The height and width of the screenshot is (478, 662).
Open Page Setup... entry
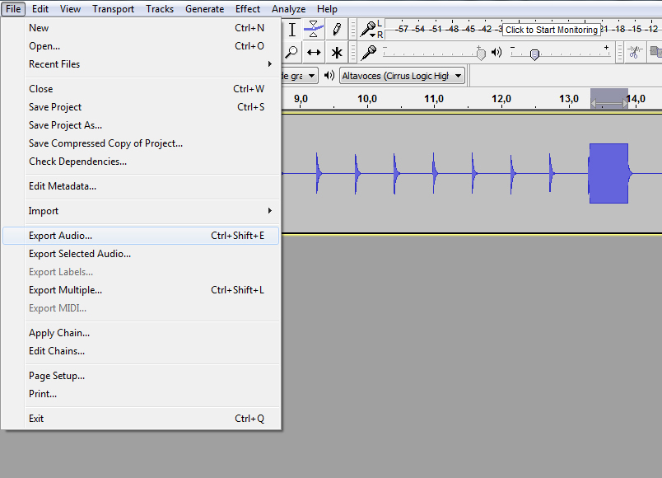tap(141, 376)
